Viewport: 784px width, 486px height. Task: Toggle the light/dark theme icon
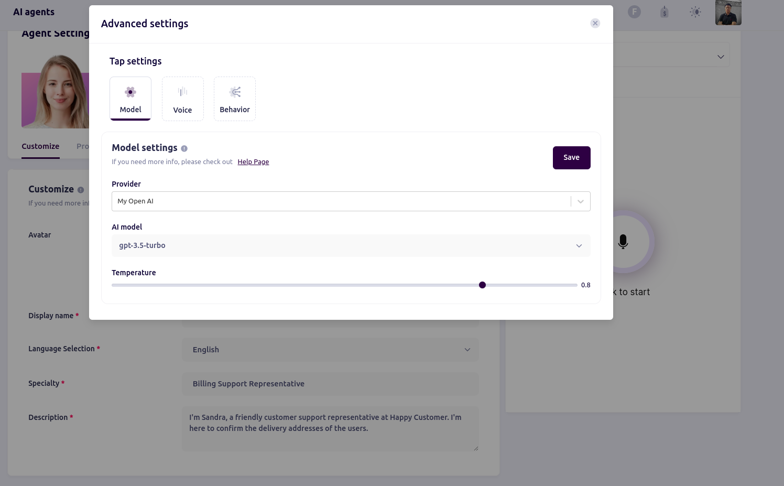point(695,12)
